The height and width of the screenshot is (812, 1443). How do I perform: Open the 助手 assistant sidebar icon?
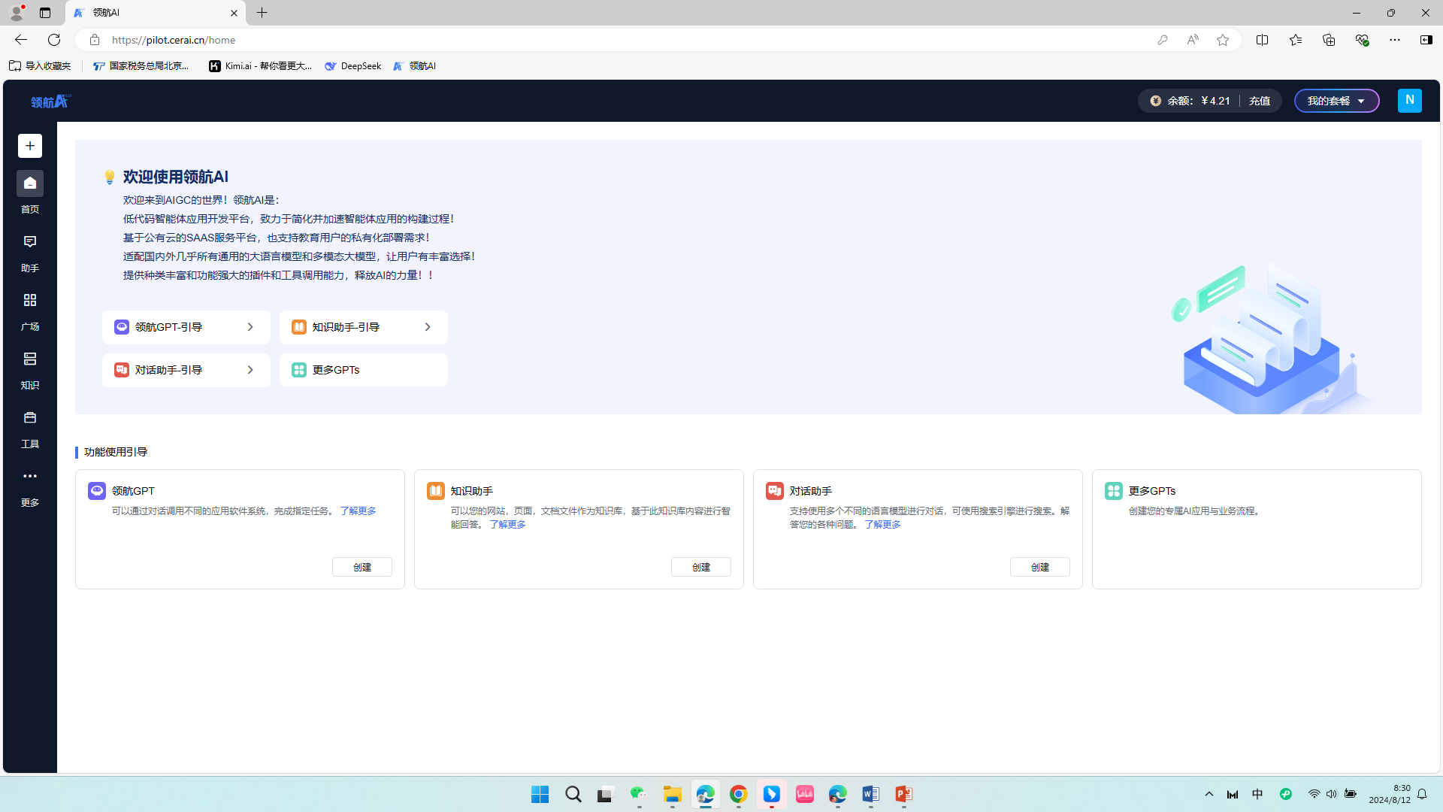click(30, 242)
